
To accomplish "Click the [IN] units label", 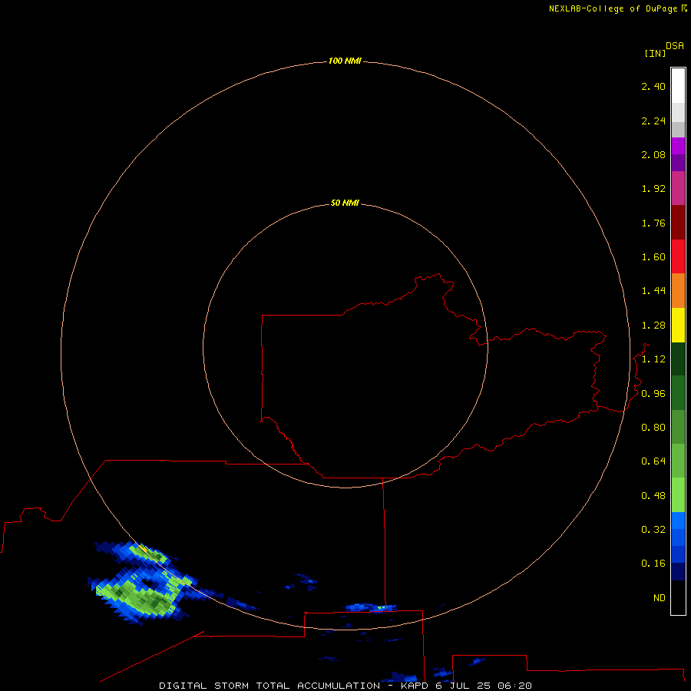I will pyautogui.click(x=655, y=53).
